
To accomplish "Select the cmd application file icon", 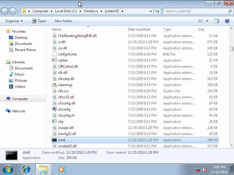I will [54, 140].
